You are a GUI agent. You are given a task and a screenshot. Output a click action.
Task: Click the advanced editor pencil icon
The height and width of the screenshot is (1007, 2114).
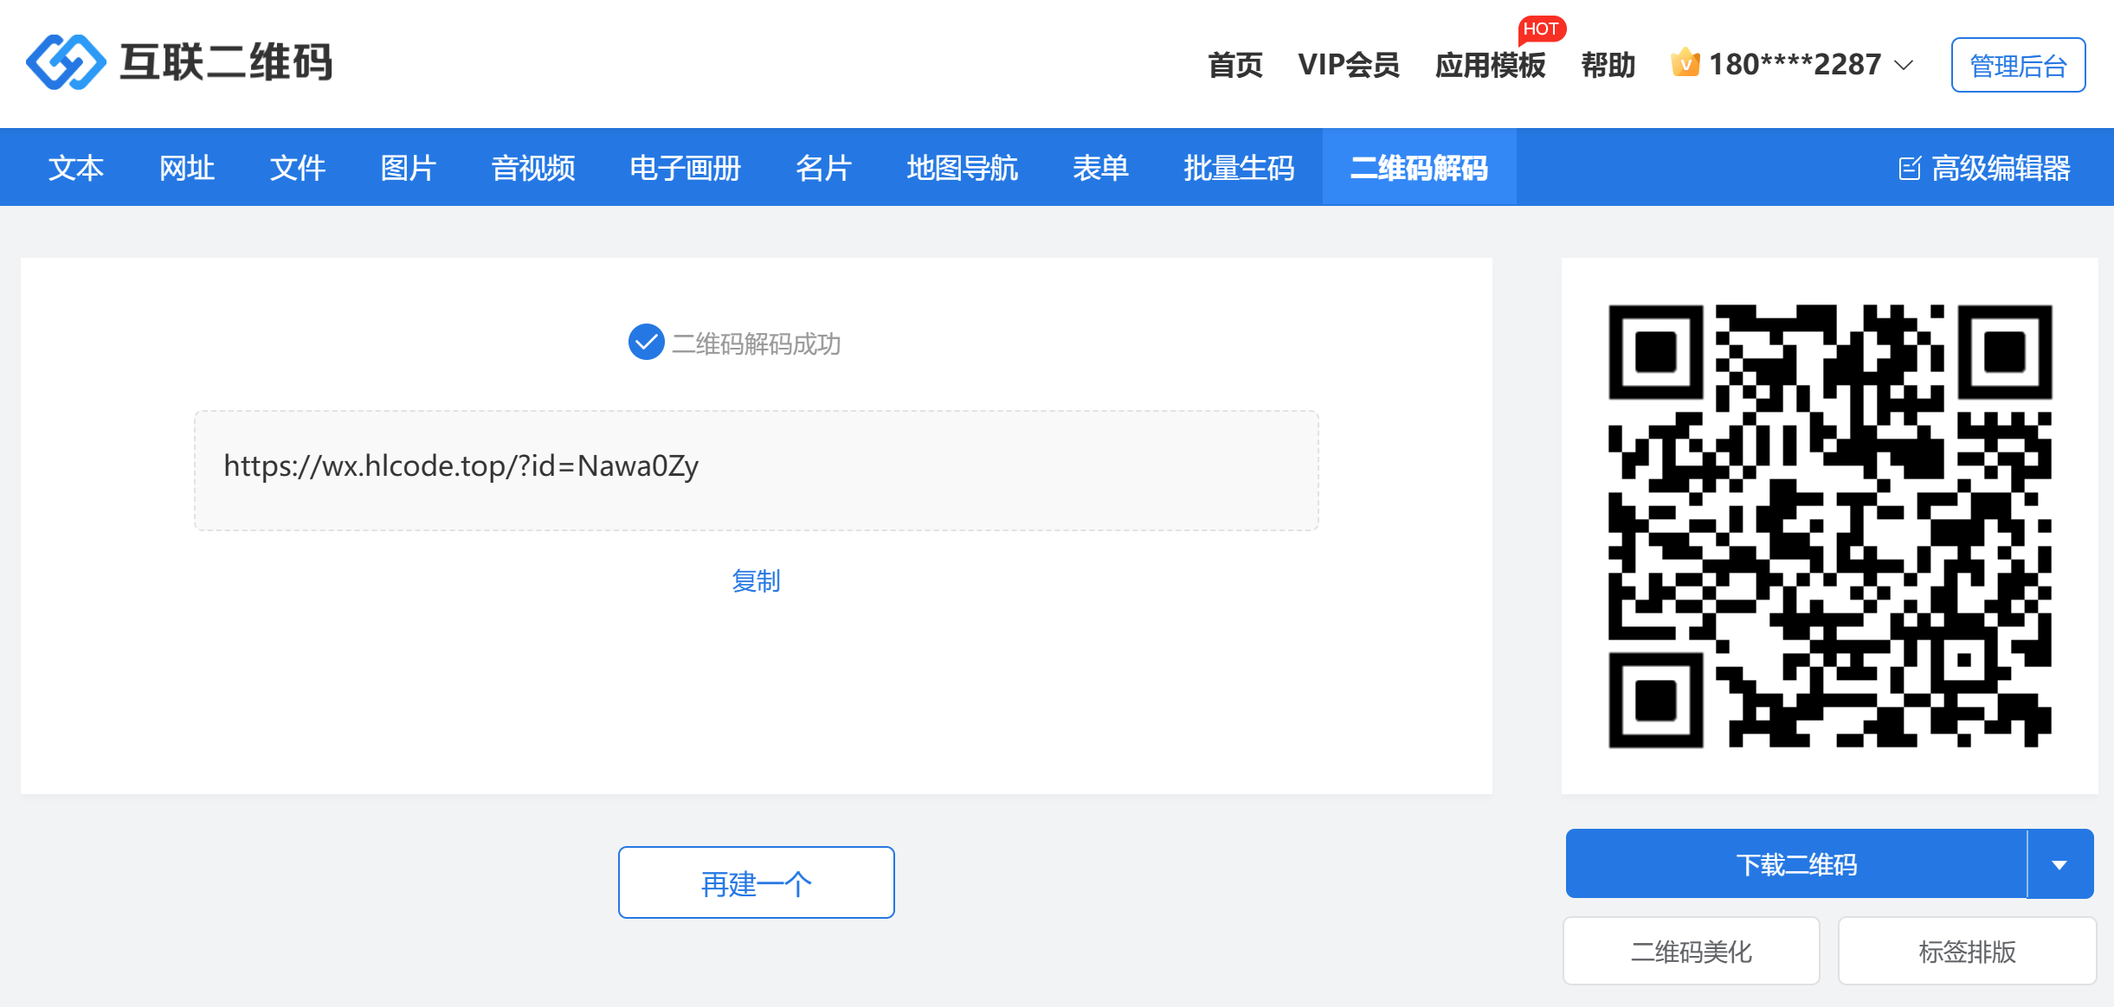pyautogui.click(x=1910, y=168)
